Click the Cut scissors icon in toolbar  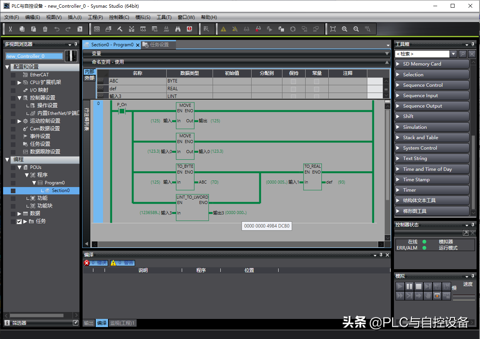pyautogui.click(x=10, y=29)
